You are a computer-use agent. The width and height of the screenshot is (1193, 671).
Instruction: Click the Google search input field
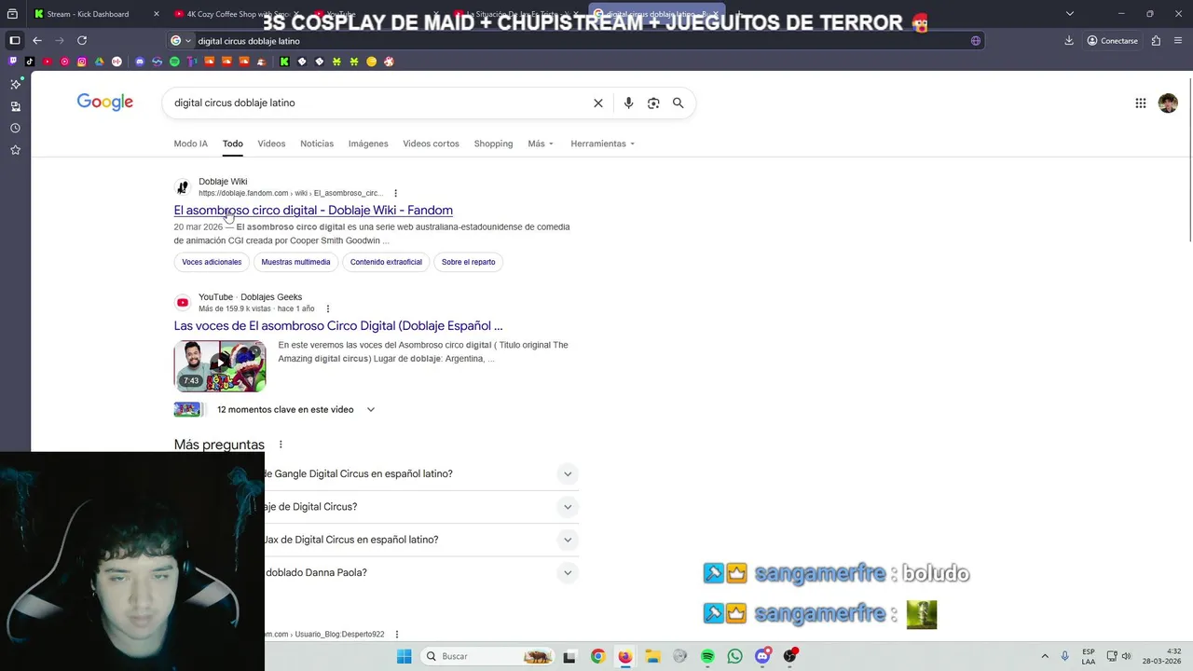click(x=377, y=103)
